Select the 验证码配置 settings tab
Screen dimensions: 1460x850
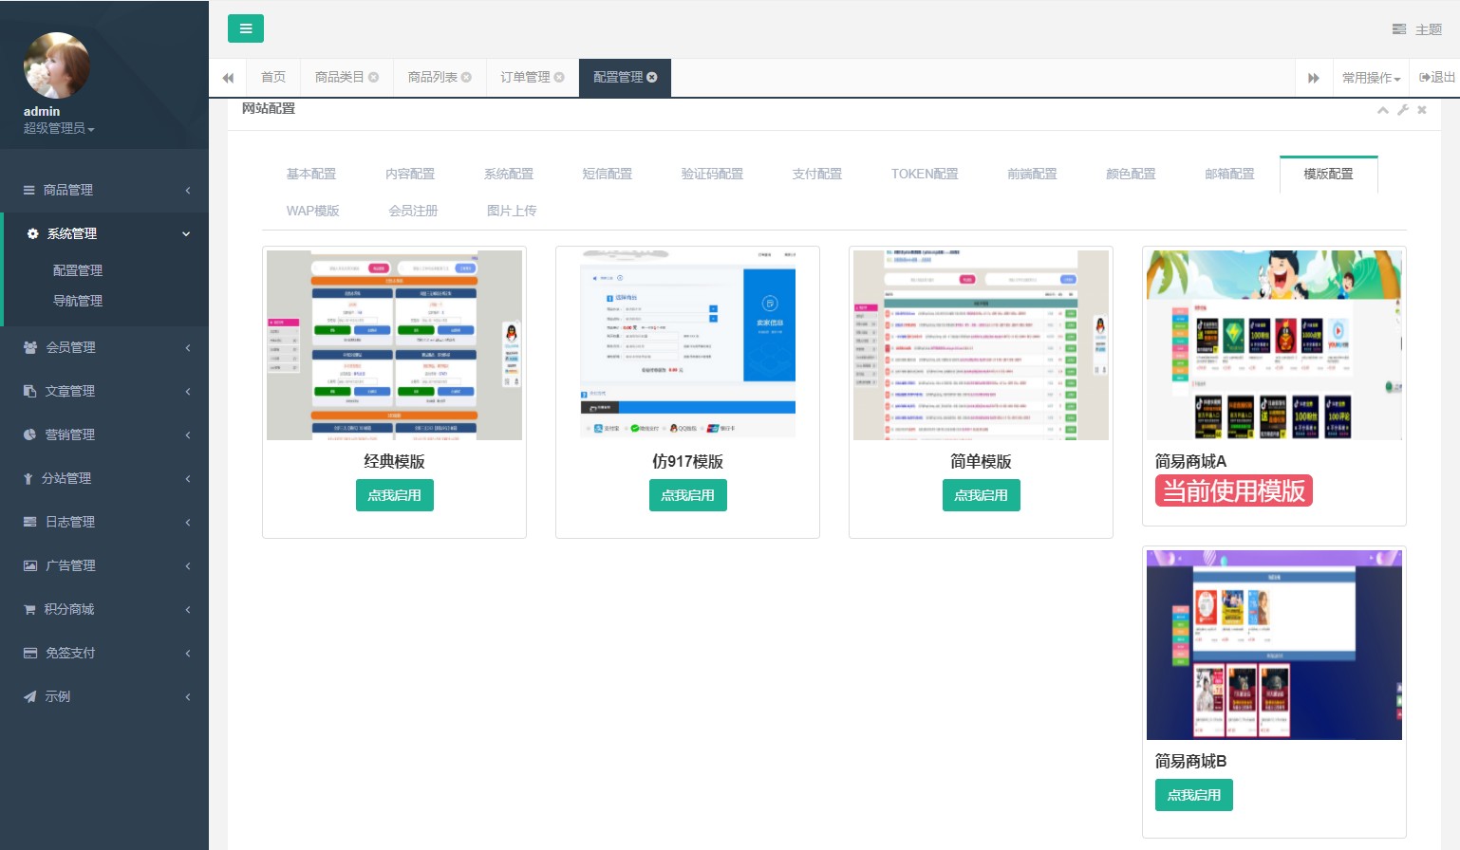(712, 174)
